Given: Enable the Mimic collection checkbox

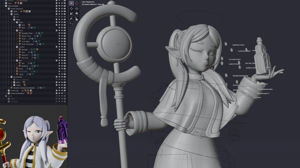Looking at the screenshot, I should pyautogui.click(x=56, y=96).
